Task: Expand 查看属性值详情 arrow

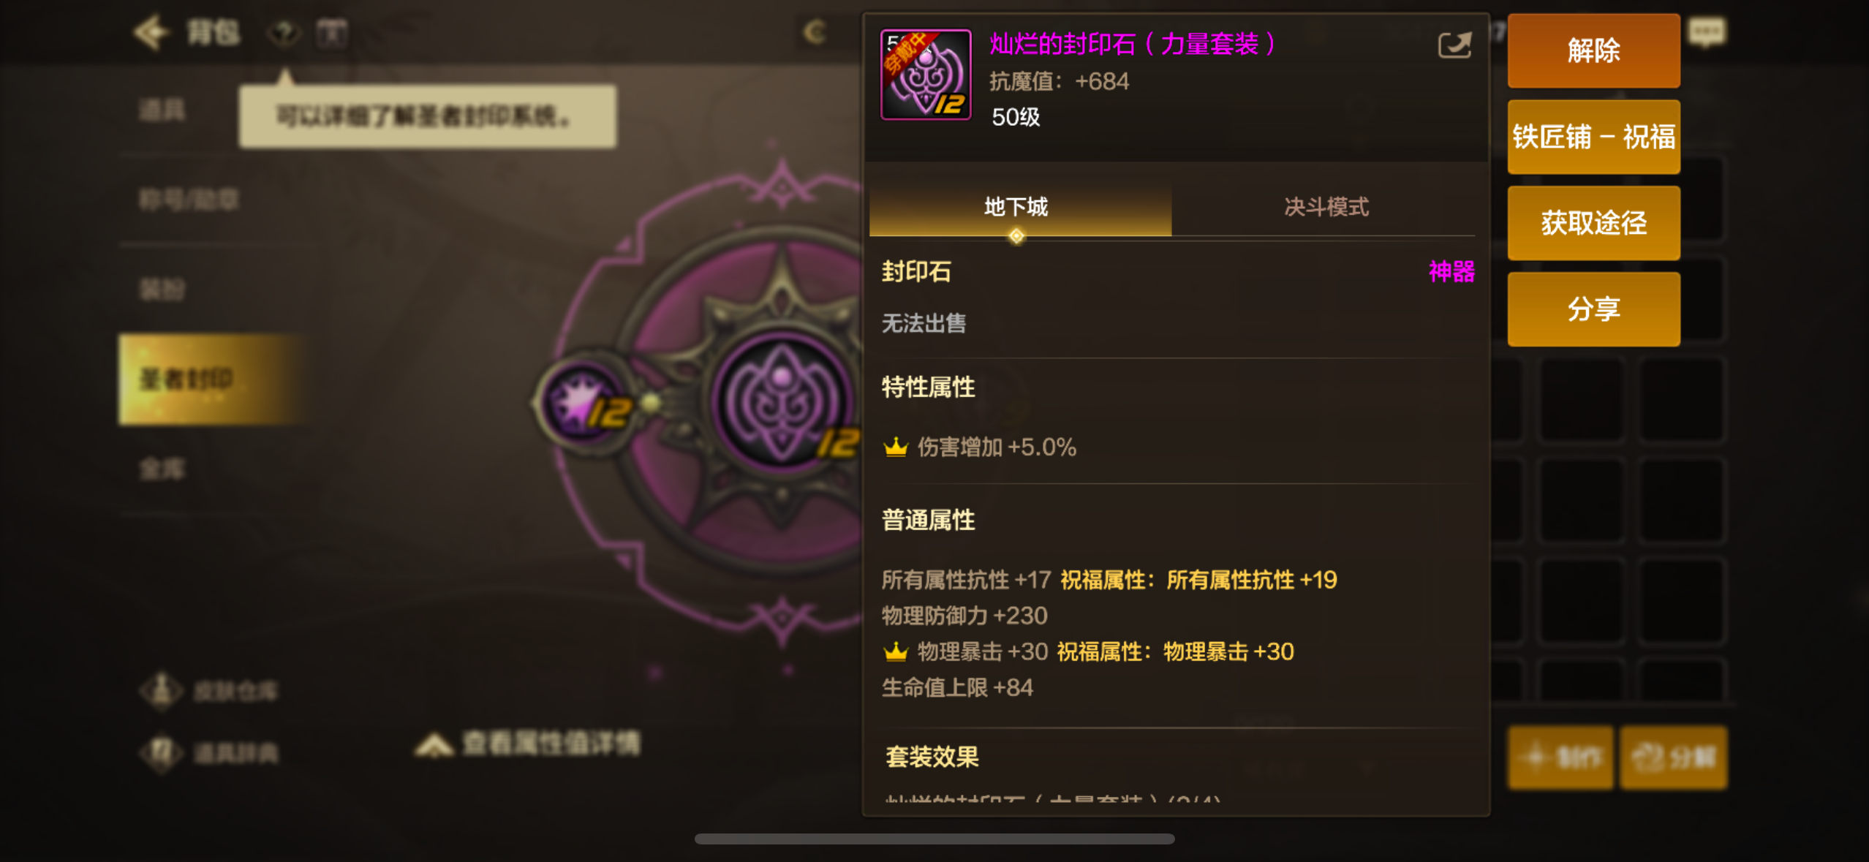Action: point(434,745)
